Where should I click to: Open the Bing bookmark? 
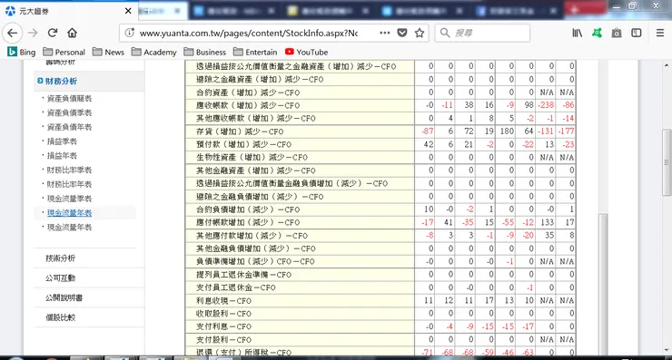[x=22, y=53]
